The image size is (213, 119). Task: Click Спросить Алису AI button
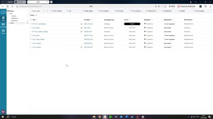186,6
